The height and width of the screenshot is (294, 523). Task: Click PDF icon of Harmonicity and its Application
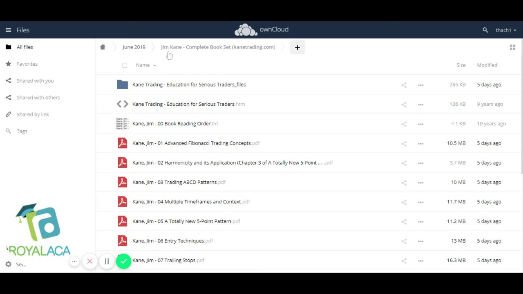pyautogui.click(x=122, y=163)
